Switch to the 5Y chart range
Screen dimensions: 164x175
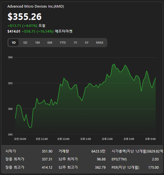point(87,42)
